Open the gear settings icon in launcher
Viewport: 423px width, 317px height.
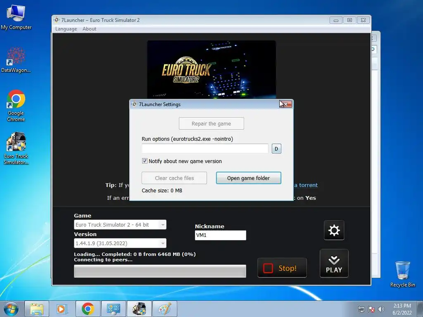334,230
